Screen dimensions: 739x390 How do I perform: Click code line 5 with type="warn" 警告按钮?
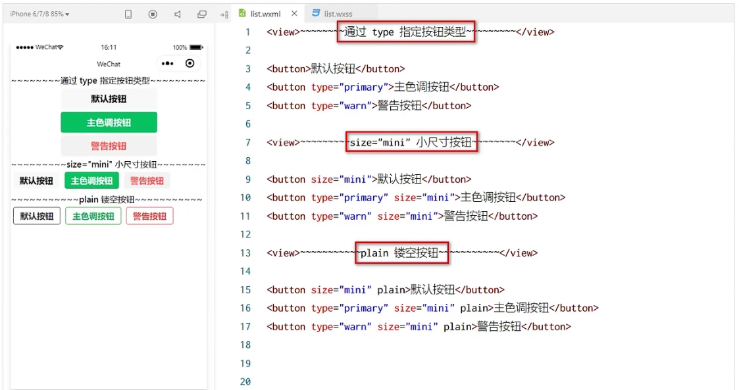(369, 105)
